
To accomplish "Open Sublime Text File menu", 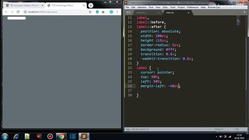I will 127,7.
